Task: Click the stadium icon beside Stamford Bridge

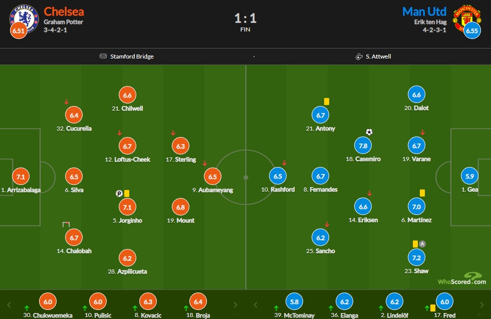Action: click(x=103, y=56)
